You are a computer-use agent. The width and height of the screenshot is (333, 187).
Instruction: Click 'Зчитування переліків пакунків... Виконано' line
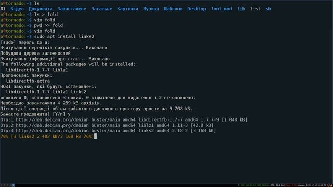coord(54,48)
